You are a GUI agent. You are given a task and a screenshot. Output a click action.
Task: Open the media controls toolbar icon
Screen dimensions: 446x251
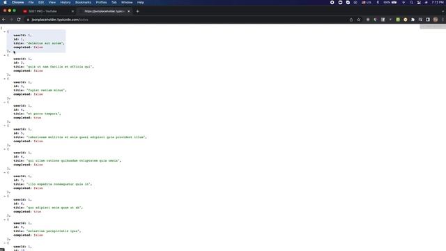tap(420, 20)
